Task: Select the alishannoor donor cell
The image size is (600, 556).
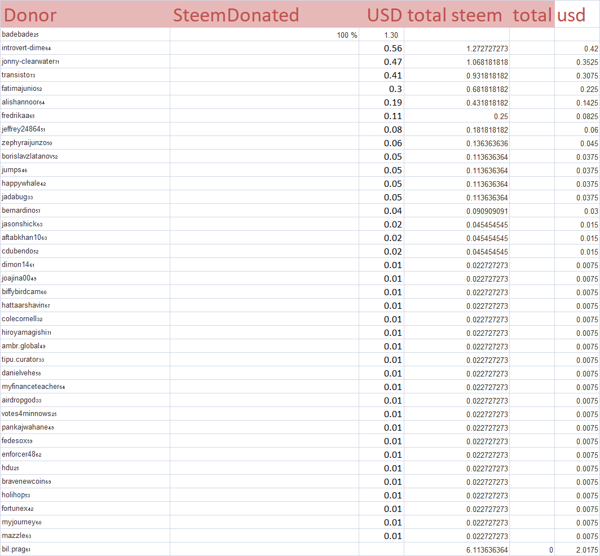Action: (85, 102)
